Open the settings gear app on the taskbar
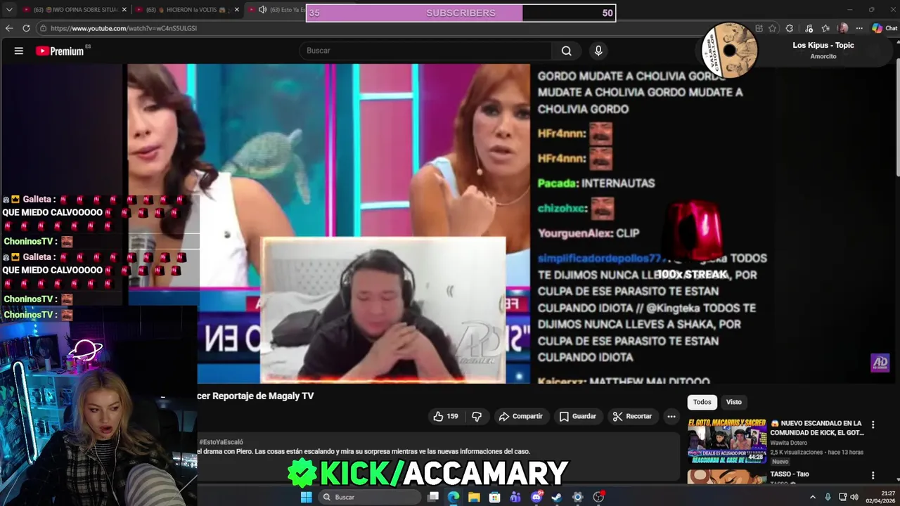The height and width of the screenshot is (506, 900). click(x=577, y=497)
